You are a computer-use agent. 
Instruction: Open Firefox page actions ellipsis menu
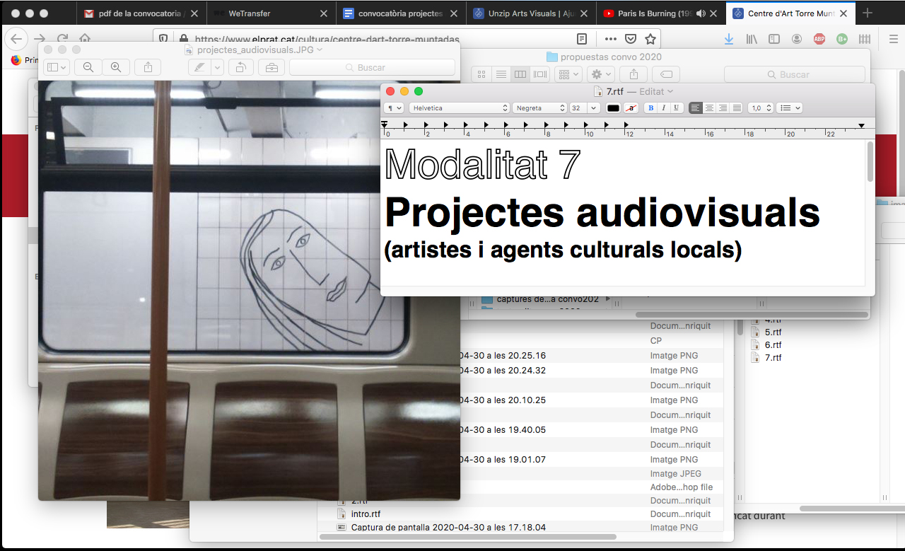610,39
